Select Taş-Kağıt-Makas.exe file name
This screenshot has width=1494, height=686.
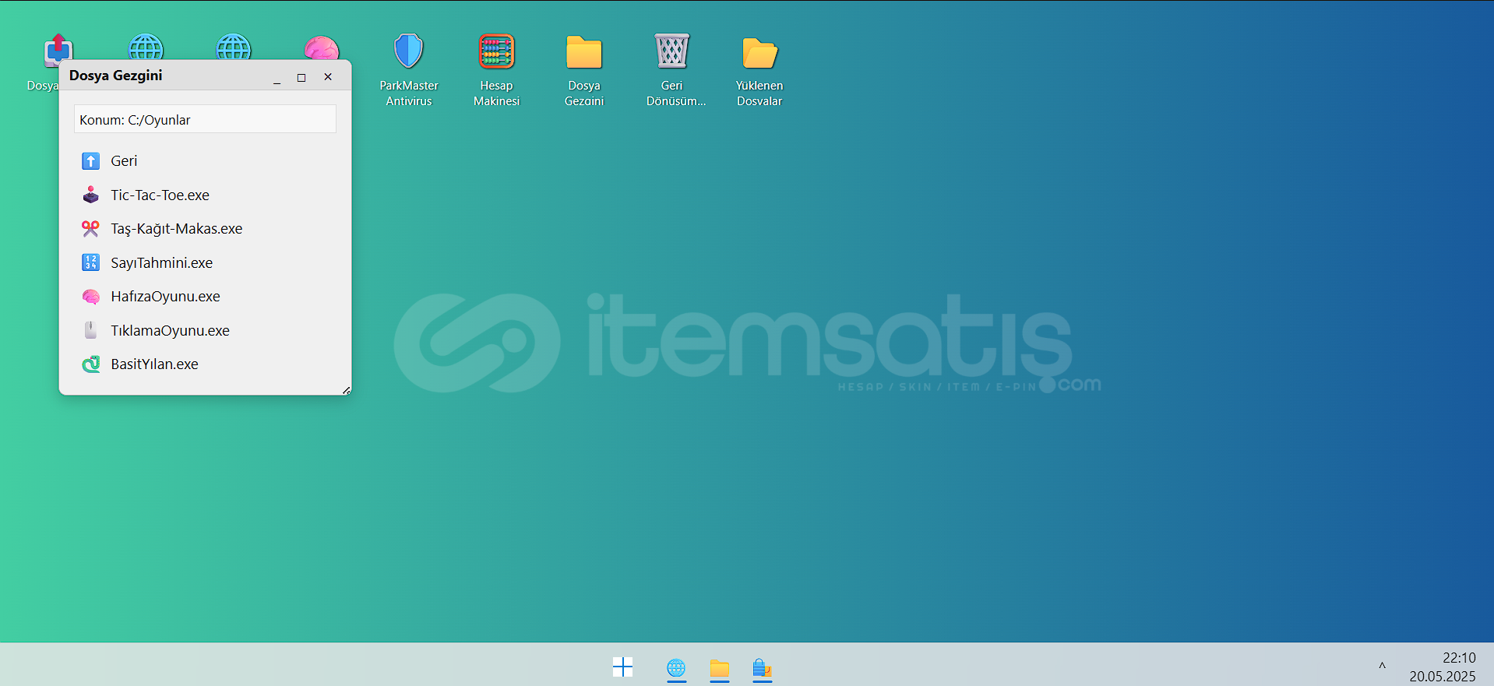click(176, 229)
